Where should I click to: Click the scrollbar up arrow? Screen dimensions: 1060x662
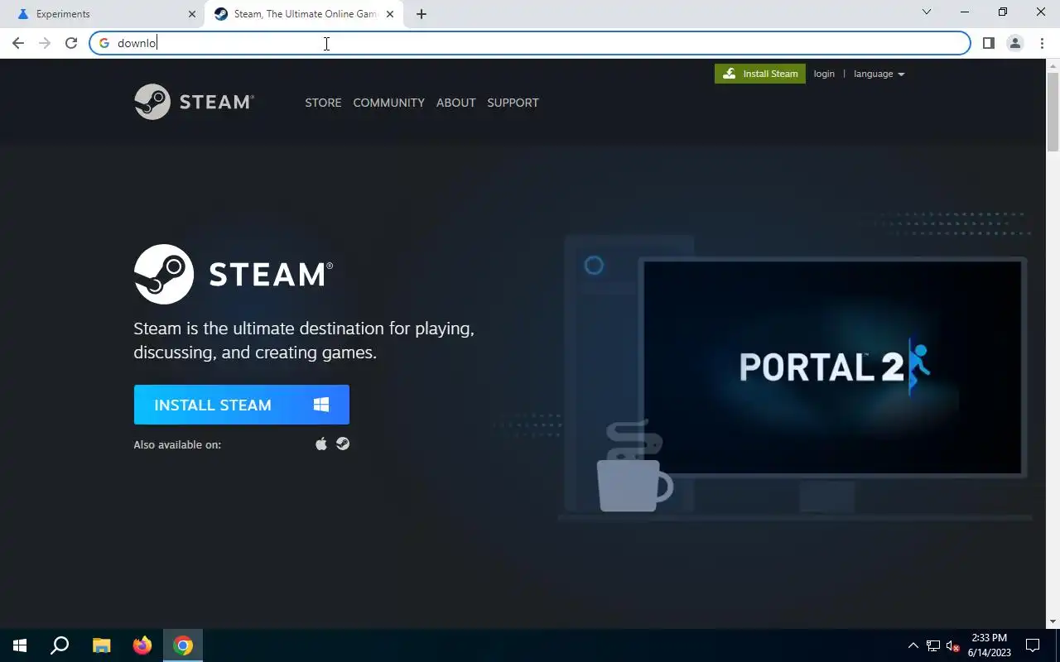pos(1053,65)
